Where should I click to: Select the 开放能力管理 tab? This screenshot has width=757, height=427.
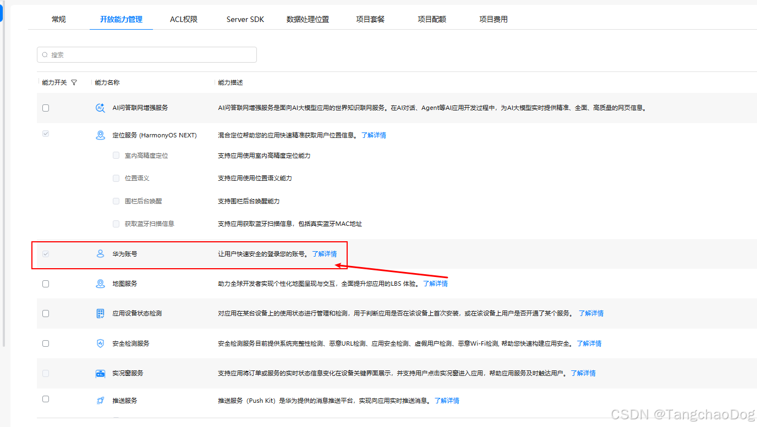tap(121, 19)
